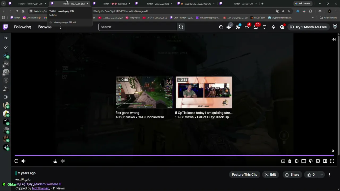Click the Twitch search input field

click(x=138, y=27)
